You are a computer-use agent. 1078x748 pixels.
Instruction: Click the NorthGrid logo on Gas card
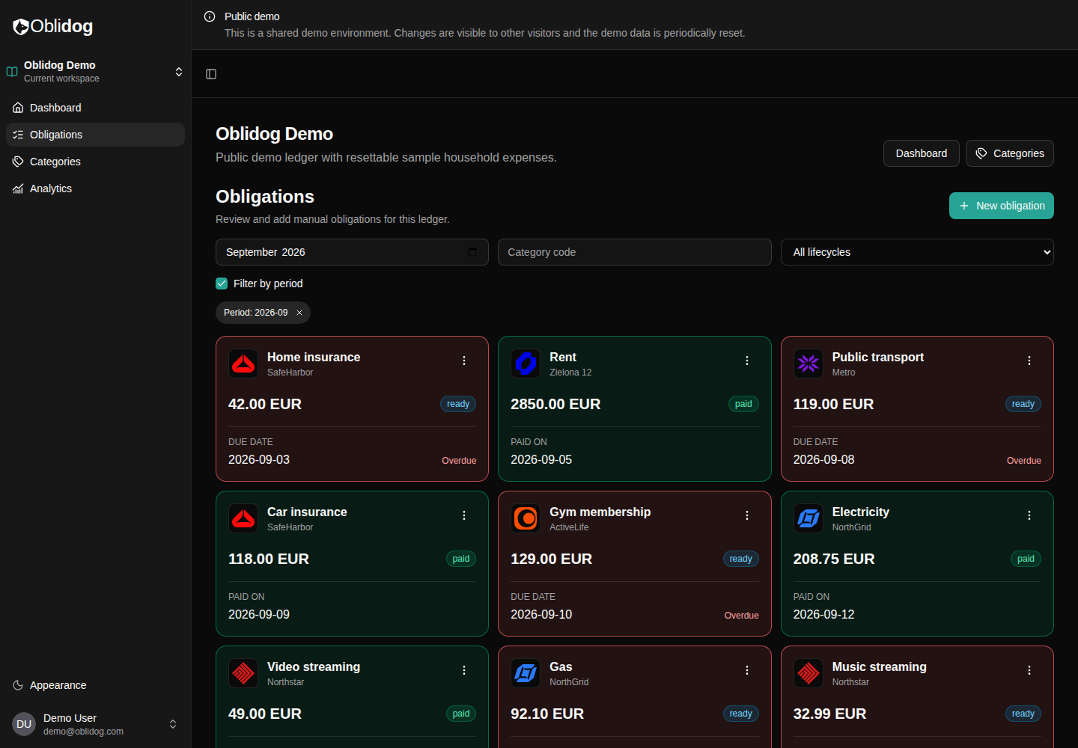(526, 673)
